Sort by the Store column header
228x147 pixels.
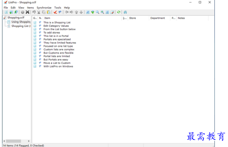138,18
